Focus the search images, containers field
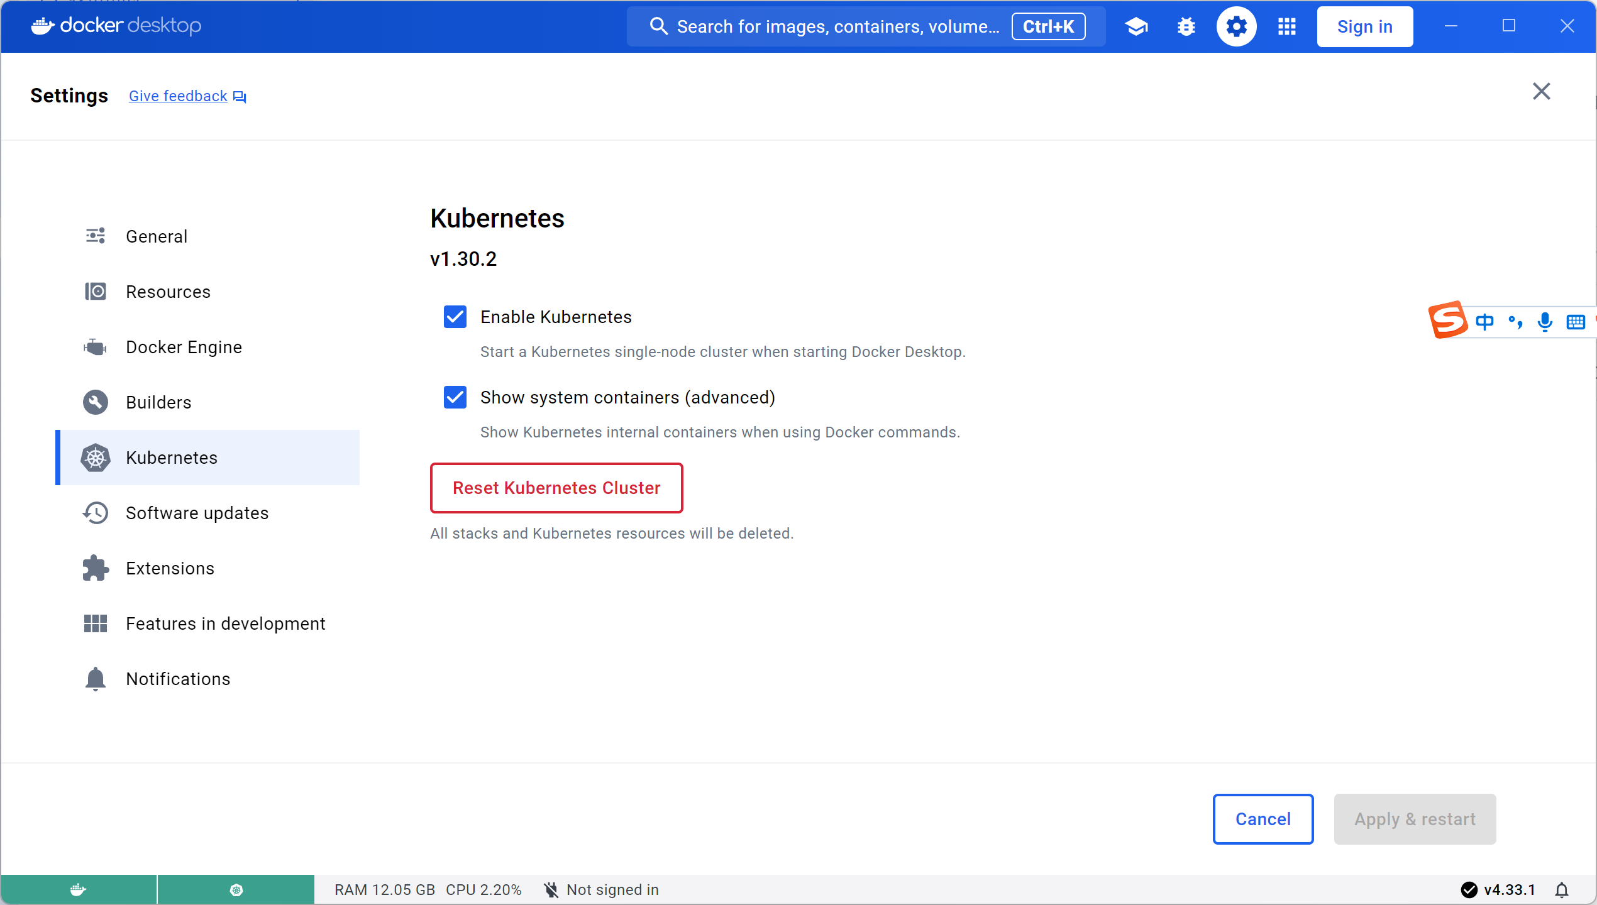The height and width of the screenshot is (905, 1597). 866,26
